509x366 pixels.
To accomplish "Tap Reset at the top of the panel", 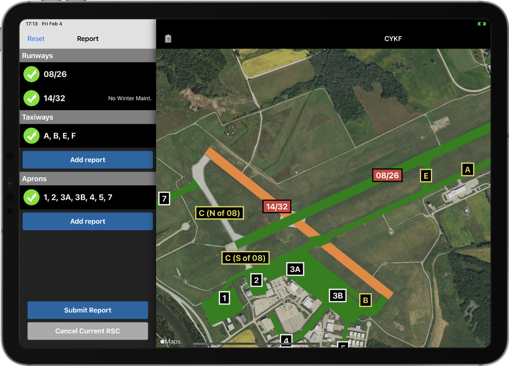I will click(36, 39).
